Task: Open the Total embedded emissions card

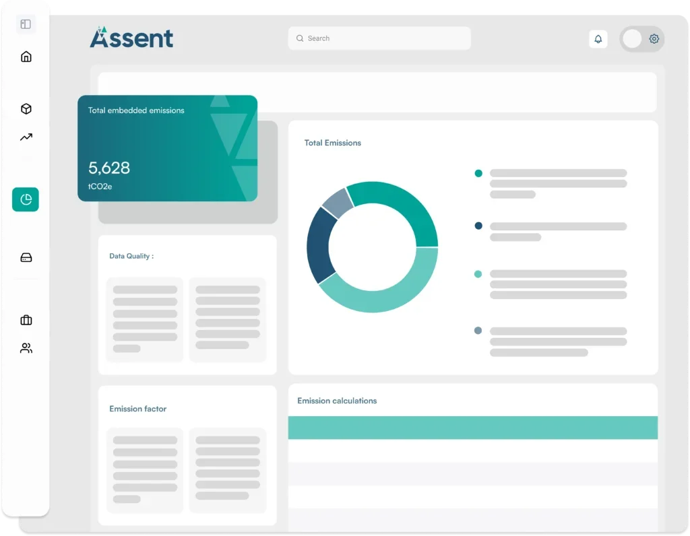Action: (x=167, y=148)
